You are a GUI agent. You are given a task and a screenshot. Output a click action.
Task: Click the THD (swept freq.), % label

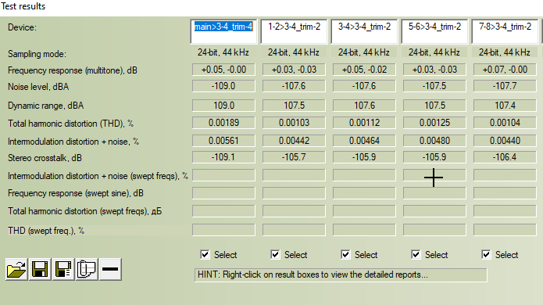click(46, 231)
